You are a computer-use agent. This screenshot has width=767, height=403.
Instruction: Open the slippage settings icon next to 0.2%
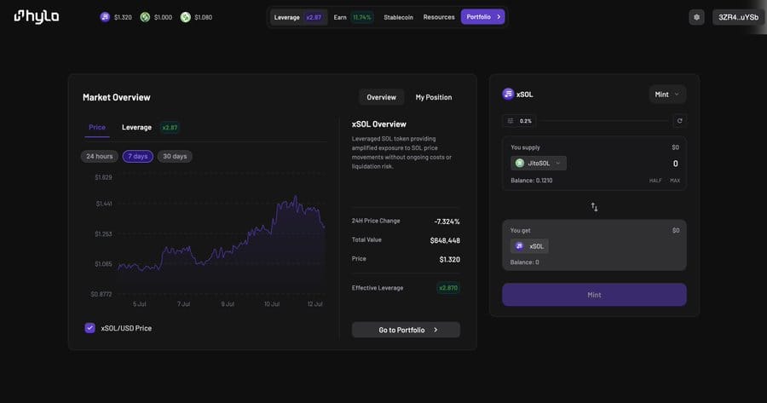point(510,121)
